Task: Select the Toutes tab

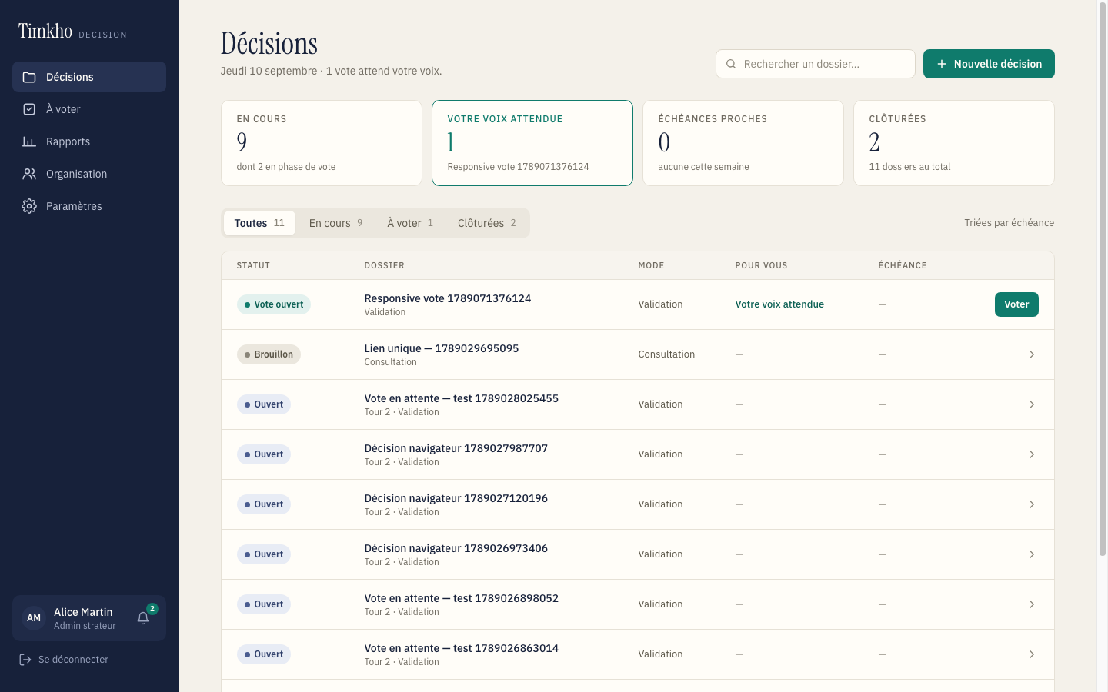Action: pyautogui.click(x=259, y=223)
